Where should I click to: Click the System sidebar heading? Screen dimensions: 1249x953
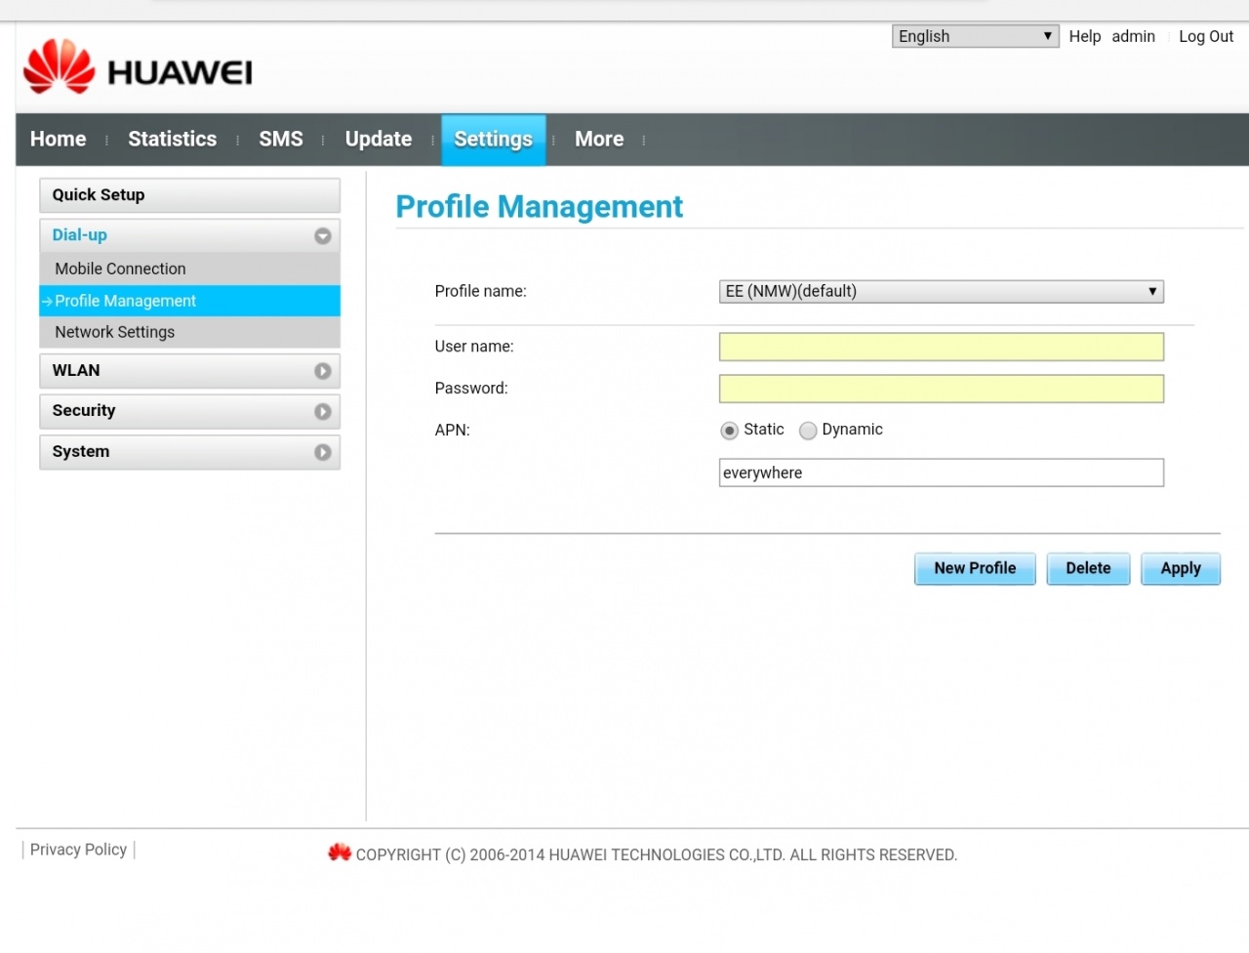(81, 452)
